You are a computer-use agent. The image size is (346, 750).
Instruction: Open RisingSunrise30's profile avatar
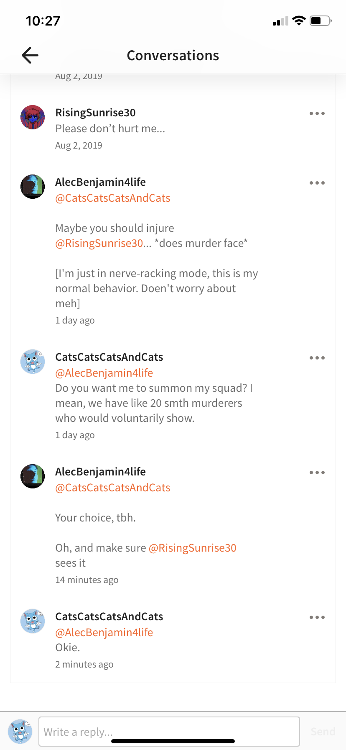pos(33,117)
